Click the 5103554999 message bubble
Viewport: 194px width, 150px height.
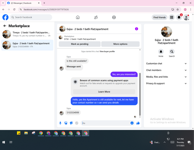(x=73, y=112)
